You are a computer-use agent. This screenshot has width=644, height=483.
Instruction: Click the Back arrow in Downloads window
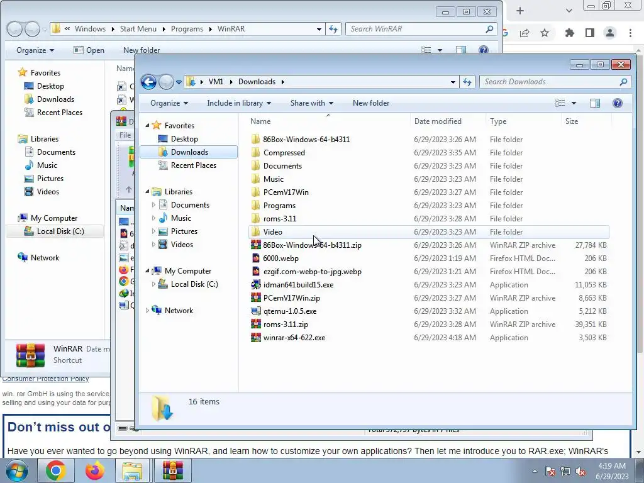click(148, 82)
